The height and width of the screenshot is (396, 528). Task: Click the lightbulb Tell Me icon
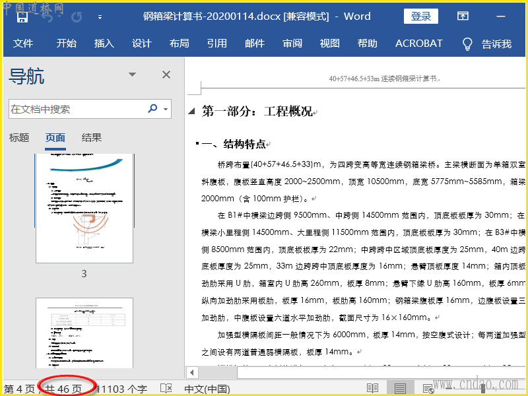[467, 44]
